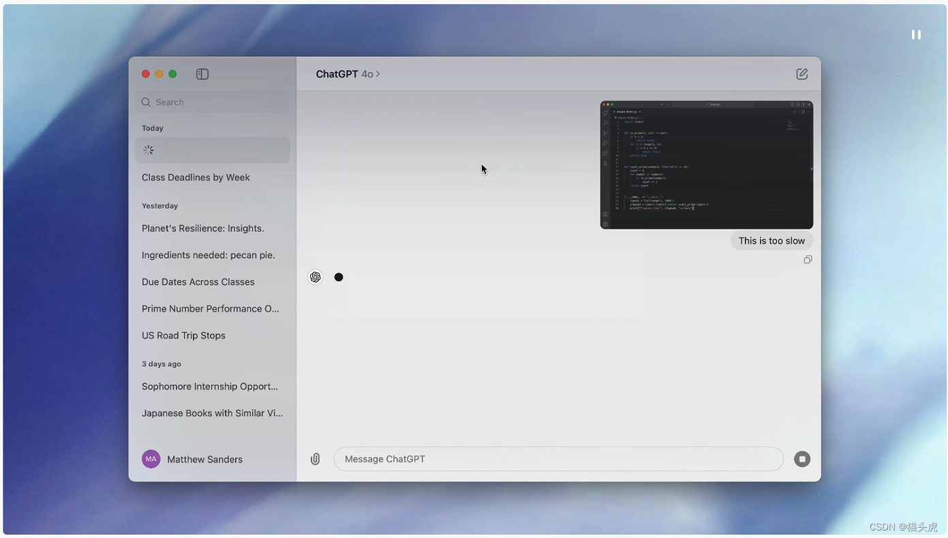Image resolution: width=948 pixels, height=538 pixels.
Task: Open 'Japanese Books with Similar Vi...' chat
Action: (x=213, y=413)
